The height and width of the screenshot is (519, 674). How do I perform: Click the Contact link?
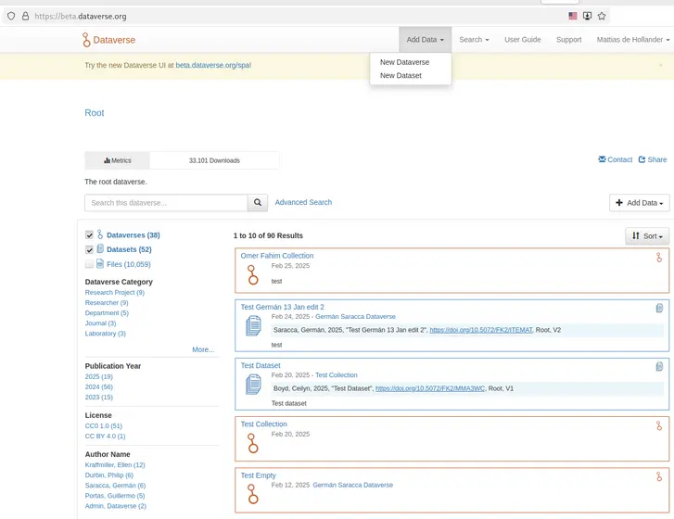pos(616,159)
